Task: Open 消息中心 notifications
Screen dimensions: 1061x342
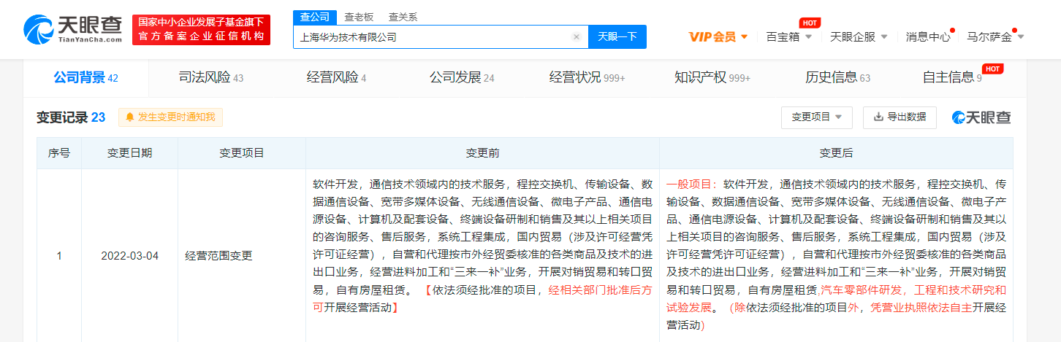Action: pos(928,36)
